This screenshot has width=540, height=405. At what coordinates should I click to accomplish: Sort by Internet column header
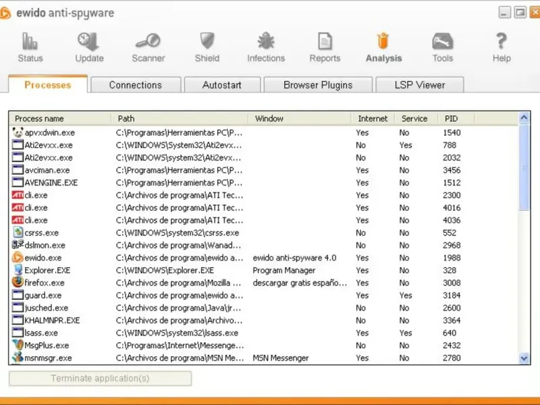pos(373,119)
